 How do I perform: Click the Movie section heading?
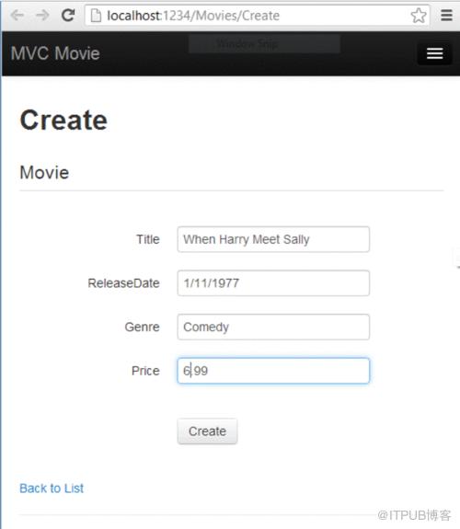(x=44, y=172)
